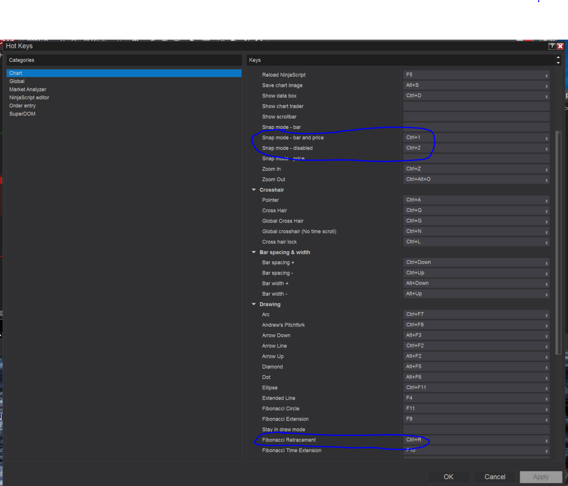Clear the Ctrl+G hotkey for Global Cross Hair

coord(546,222)
